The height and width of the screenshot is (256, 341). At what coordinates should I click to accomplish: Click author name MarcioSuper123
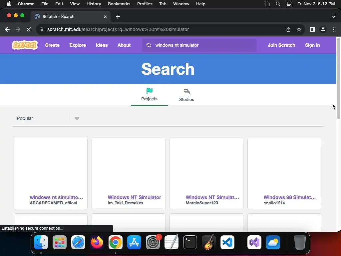202,203
